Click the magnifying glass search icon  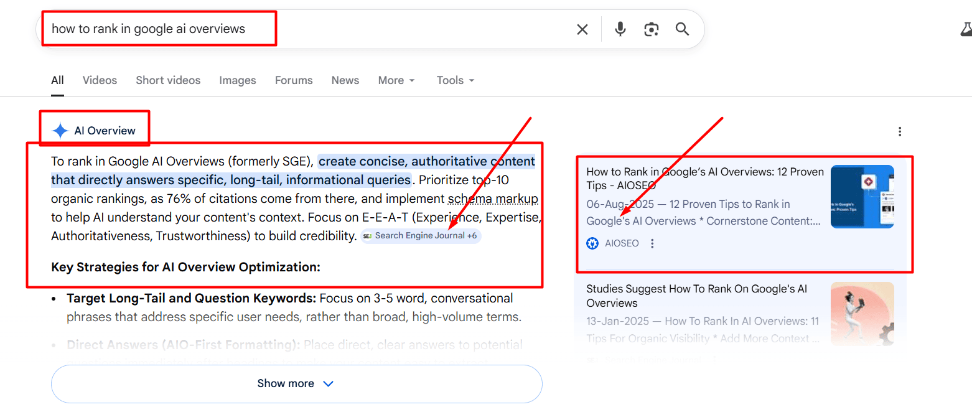point(682,29)
